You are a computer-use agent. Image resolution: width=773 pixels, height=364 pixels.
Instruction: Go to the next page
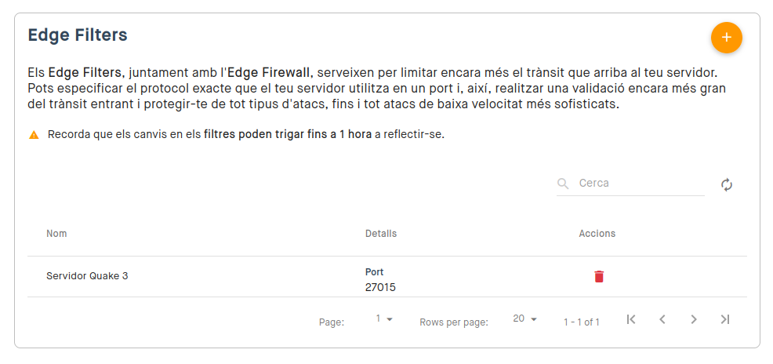coord(694,319)
